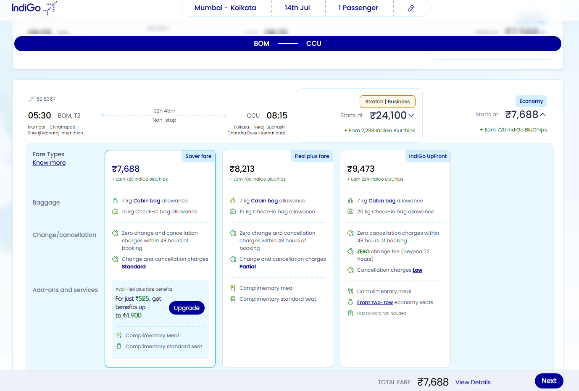The height and width of the screenshot is (391, 579).
Task: Expand Stretch Business fare chevron at ₹24,100
Action: point(411,115)
